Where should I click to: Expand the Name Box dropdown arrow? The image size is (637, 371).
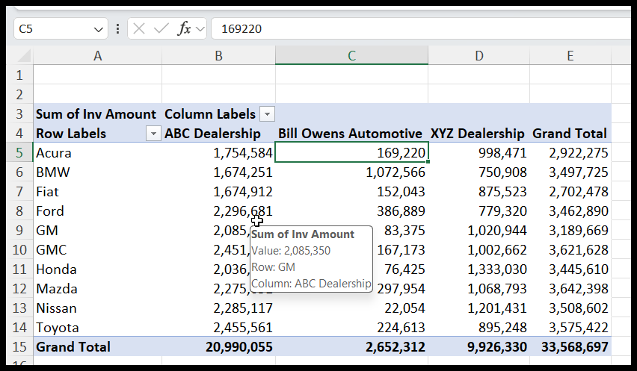click(98, 29)
